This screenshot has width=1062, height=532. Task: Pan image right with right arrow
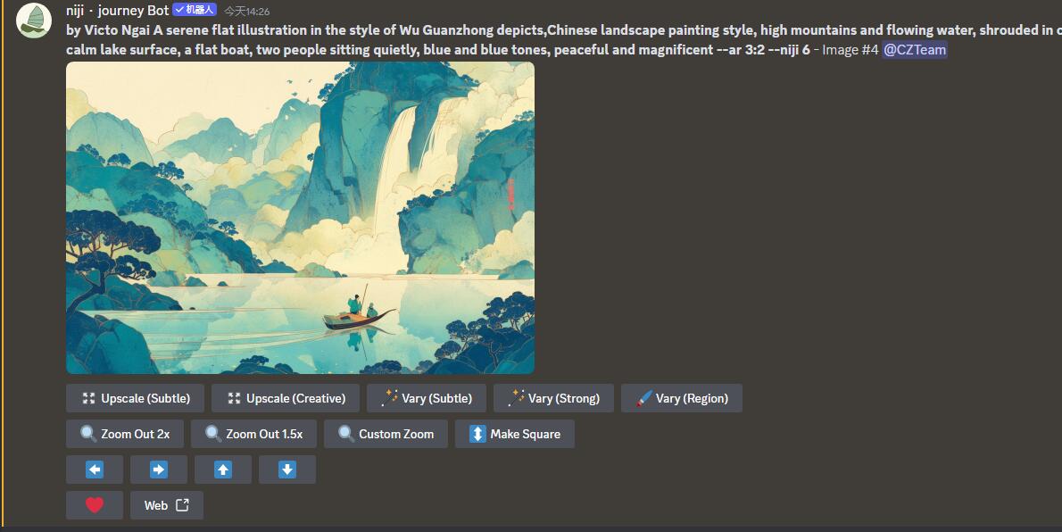[159, 470]
